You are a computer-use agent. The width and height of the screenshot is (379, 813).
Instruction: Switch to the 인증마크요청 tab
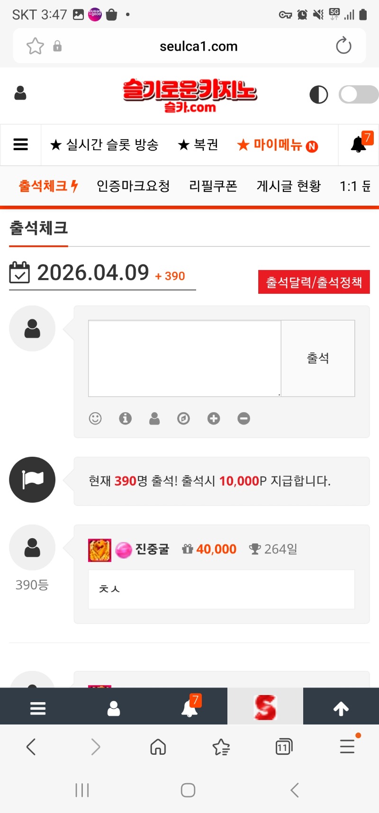pyautogui.click(x=133, y=186)
